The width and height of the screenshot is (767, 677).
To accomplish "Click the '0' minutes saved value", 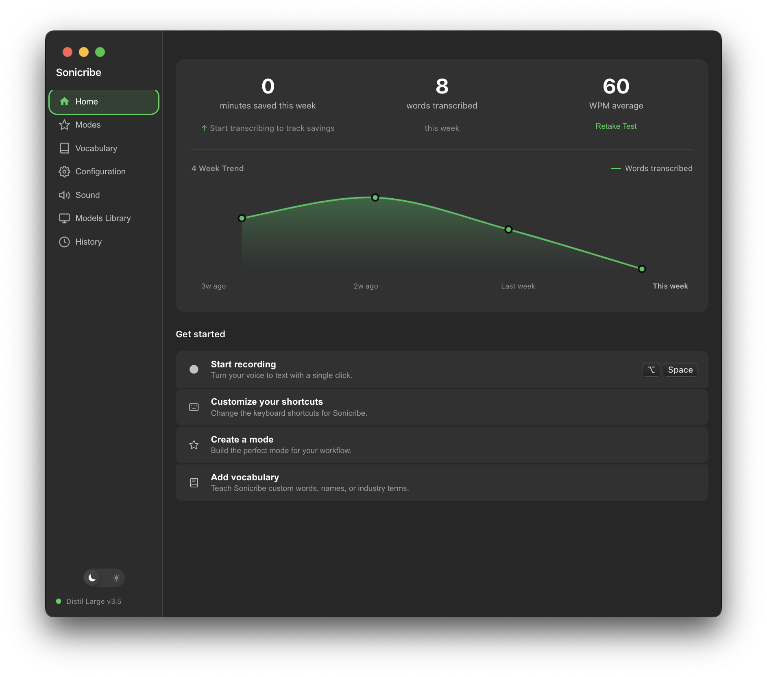I will point(268,86).
